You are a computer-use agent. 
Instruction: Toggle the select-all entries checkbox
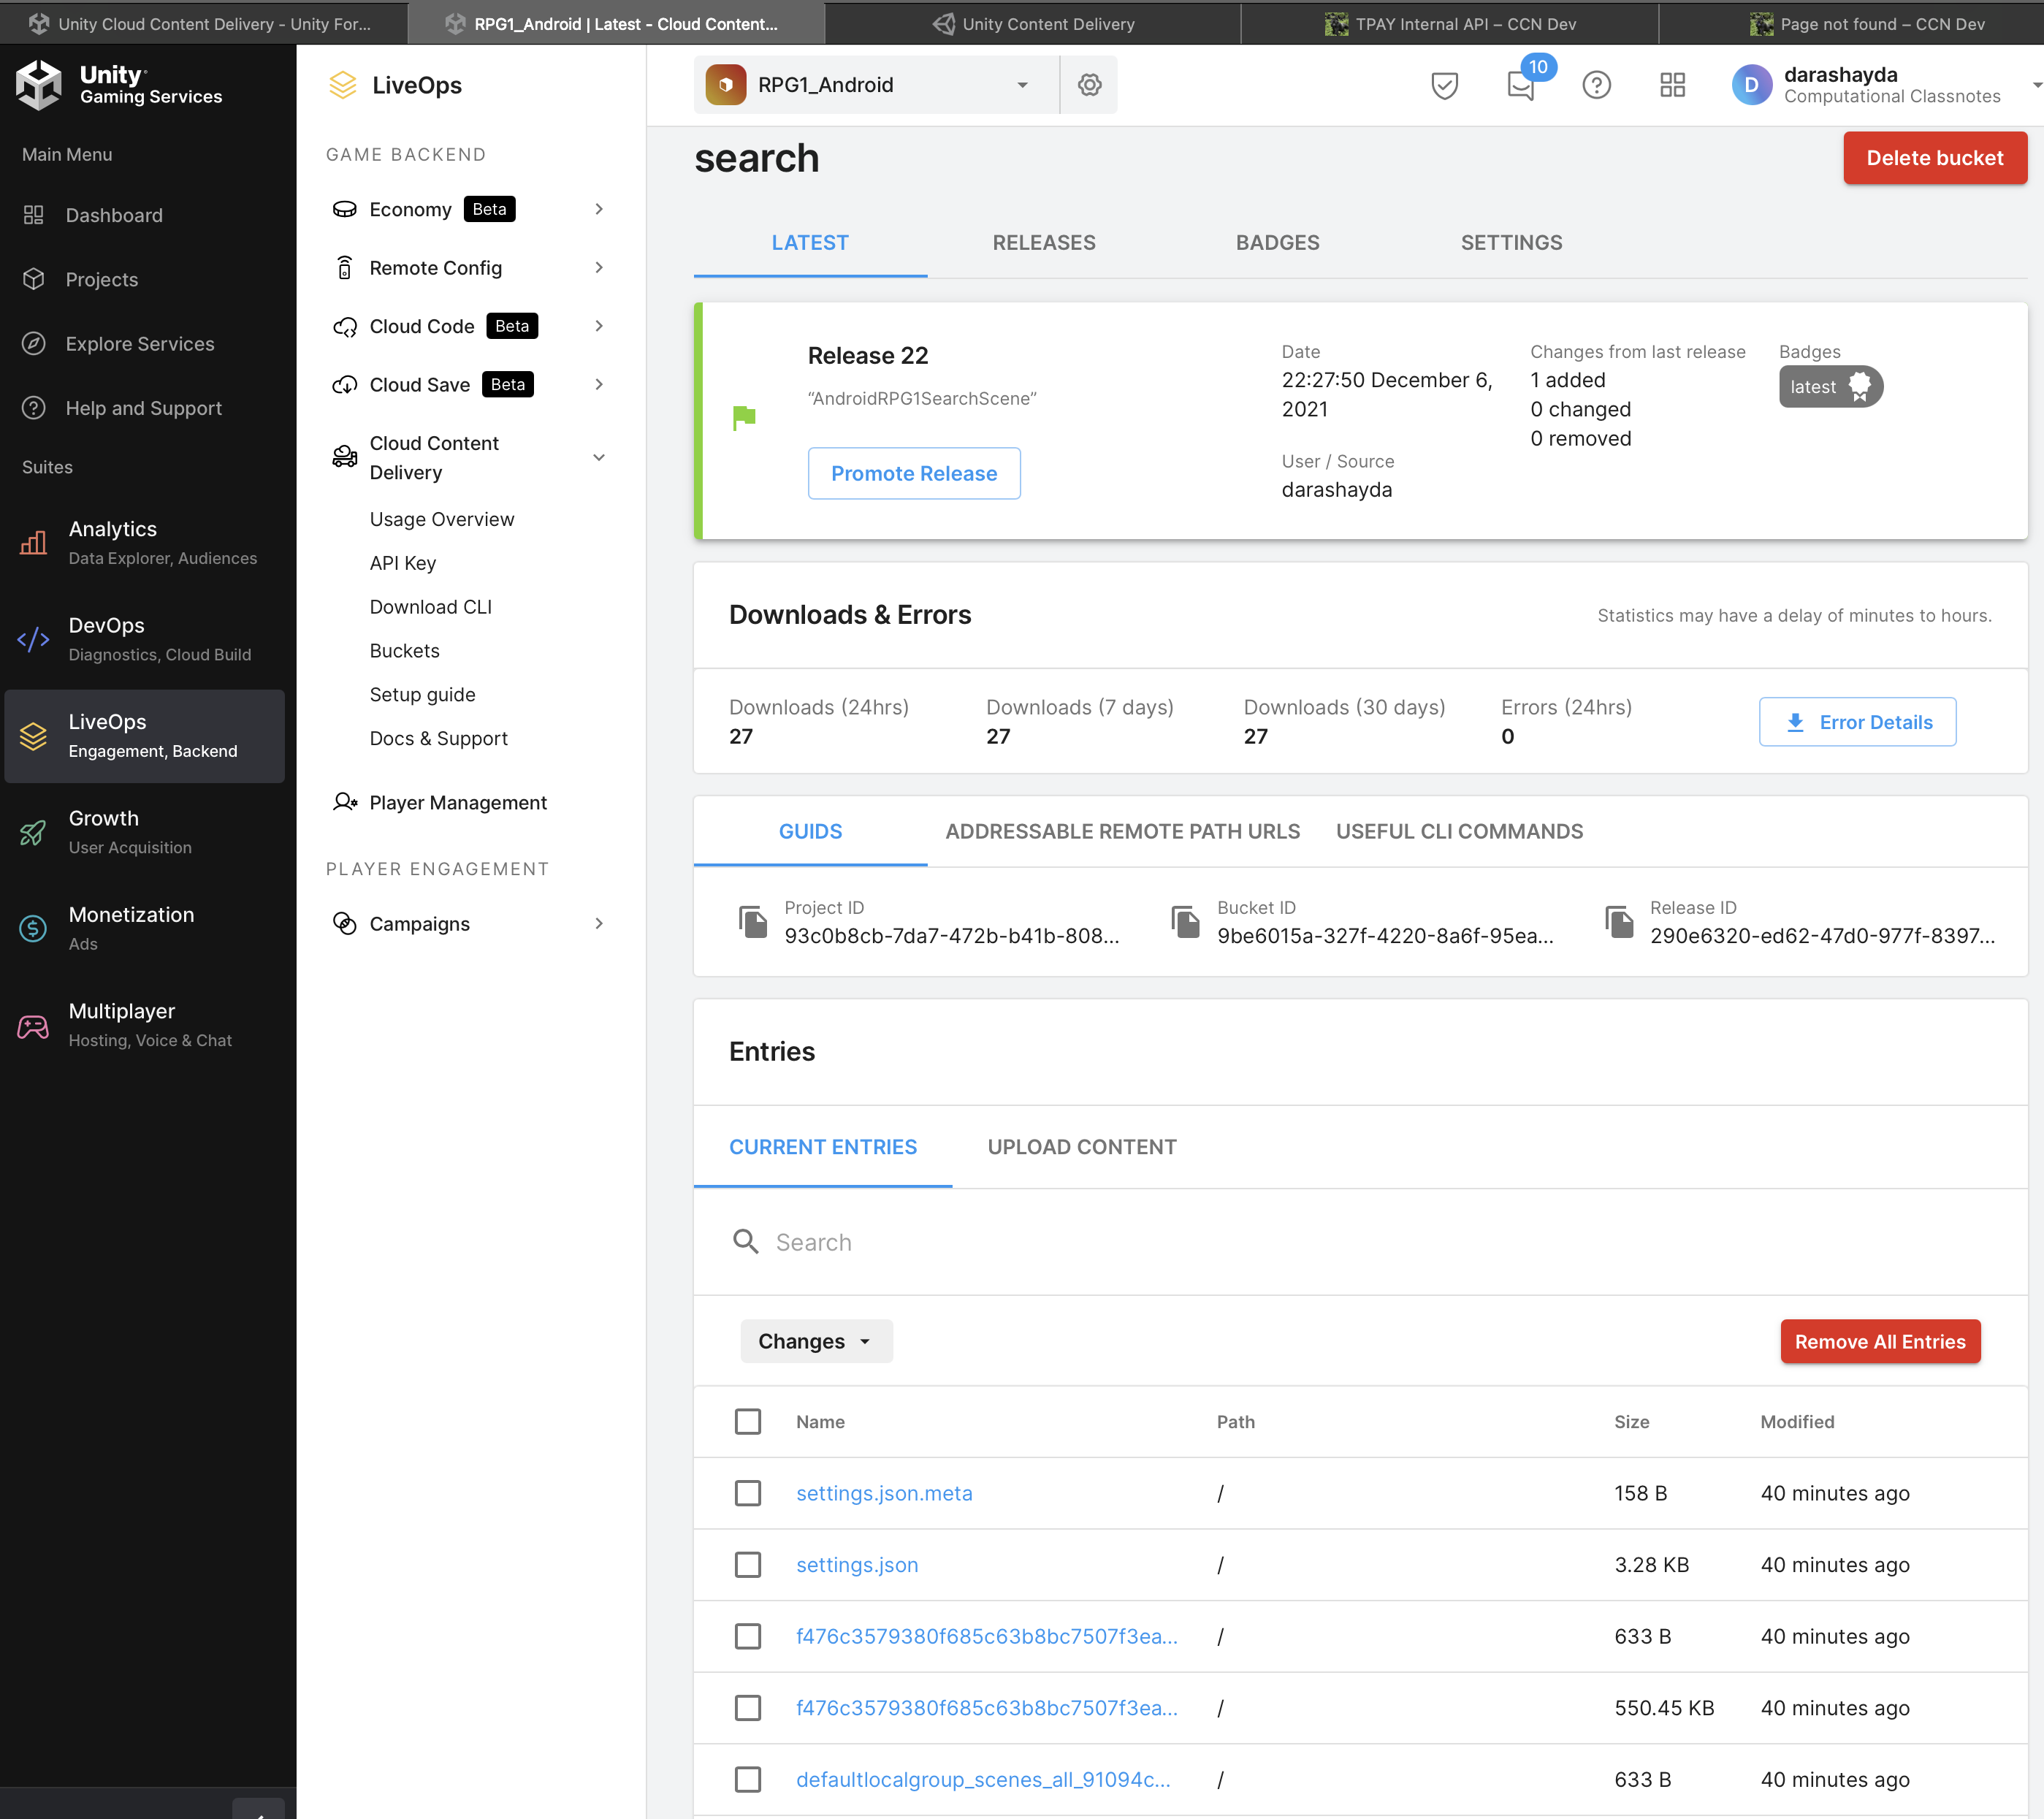pyautogui.click(x=748, y=1421)
